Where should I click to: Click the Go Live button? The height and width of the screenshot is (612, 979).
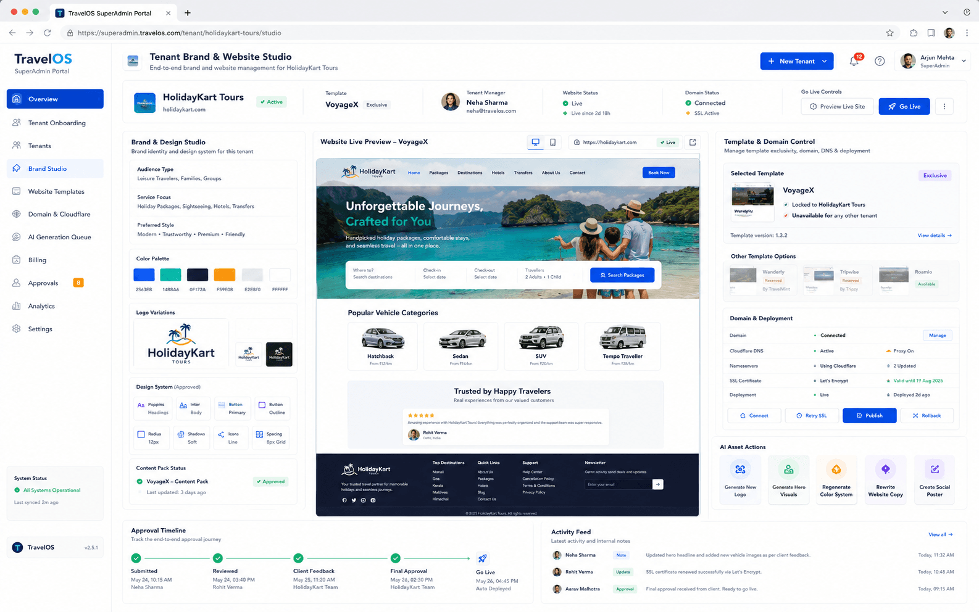(904, 107)
